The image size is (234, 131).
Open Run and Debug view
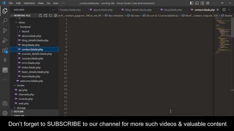point(5,40)
